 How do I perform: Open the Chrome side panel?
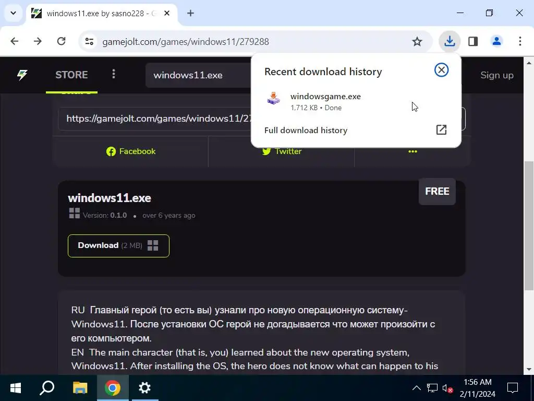(x=473, y=42)
